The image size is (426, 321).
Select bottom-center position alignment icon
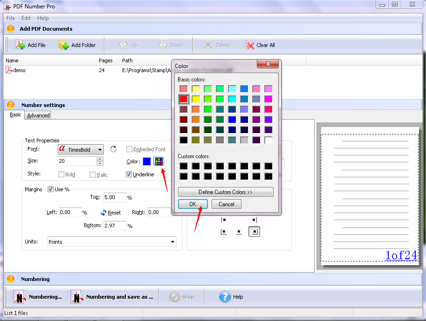(239, 232)
